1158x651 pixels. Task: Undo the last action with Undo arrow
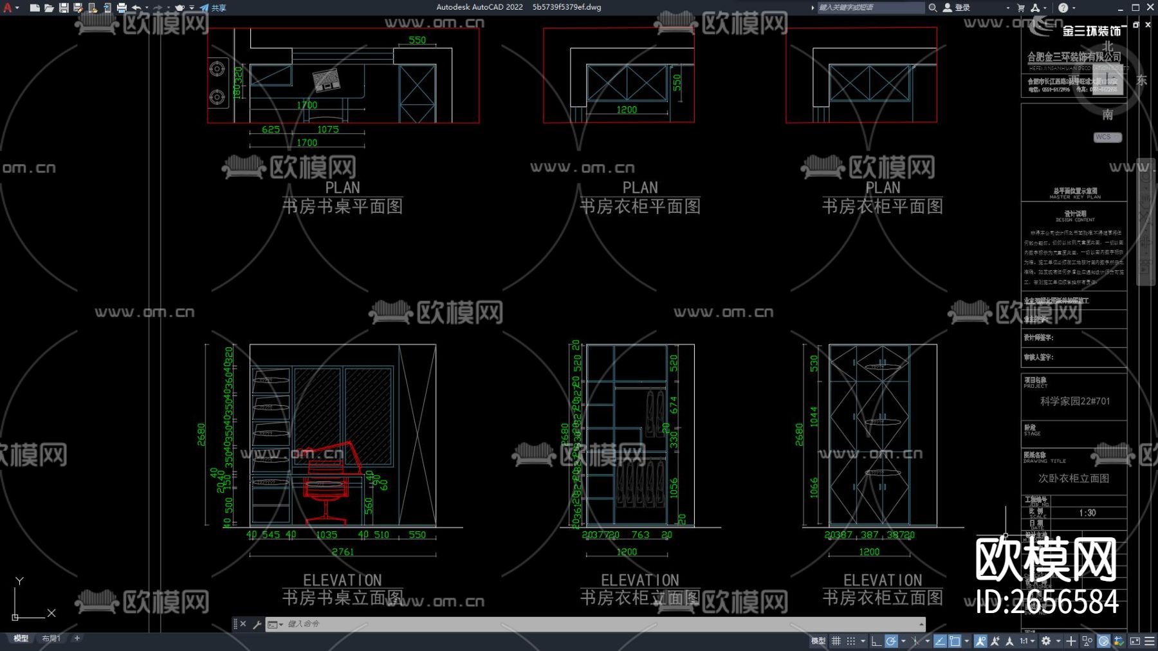[x=136, y=8]
